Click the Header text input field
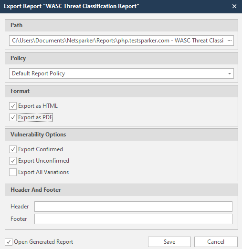242x249 pixels. (133, 207)
